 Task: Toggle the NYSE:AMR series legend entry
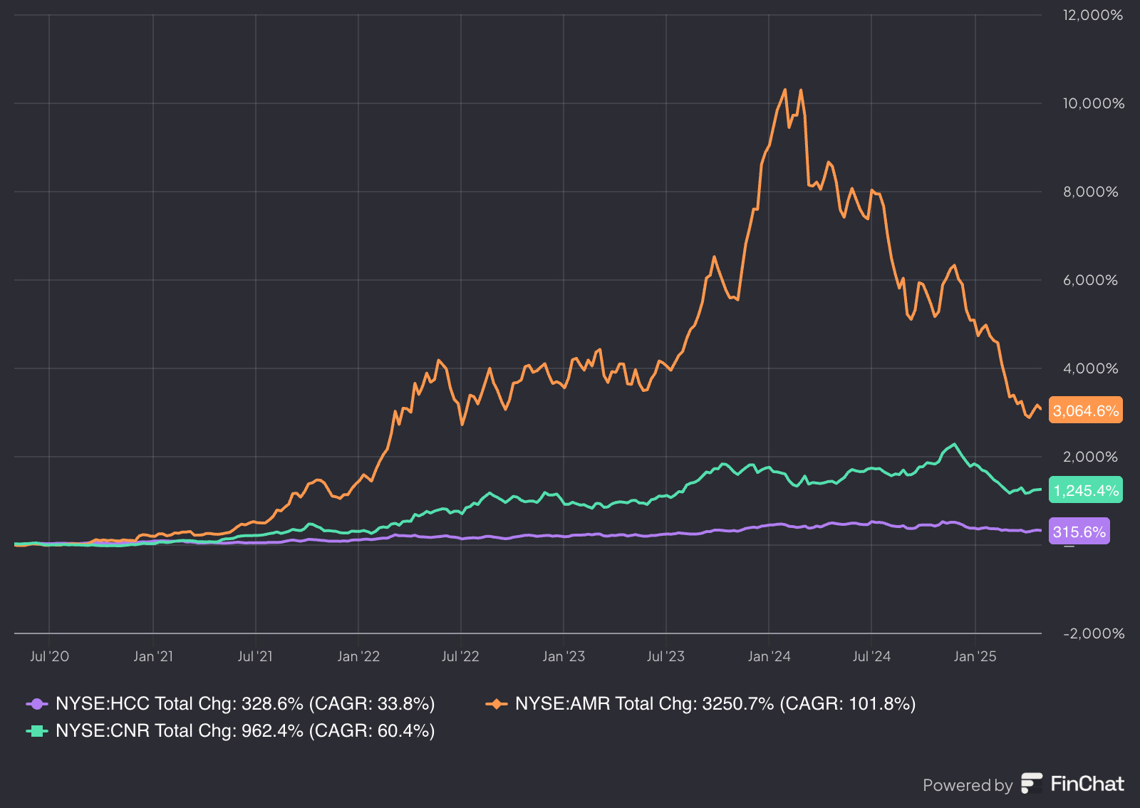coord(700,704)
